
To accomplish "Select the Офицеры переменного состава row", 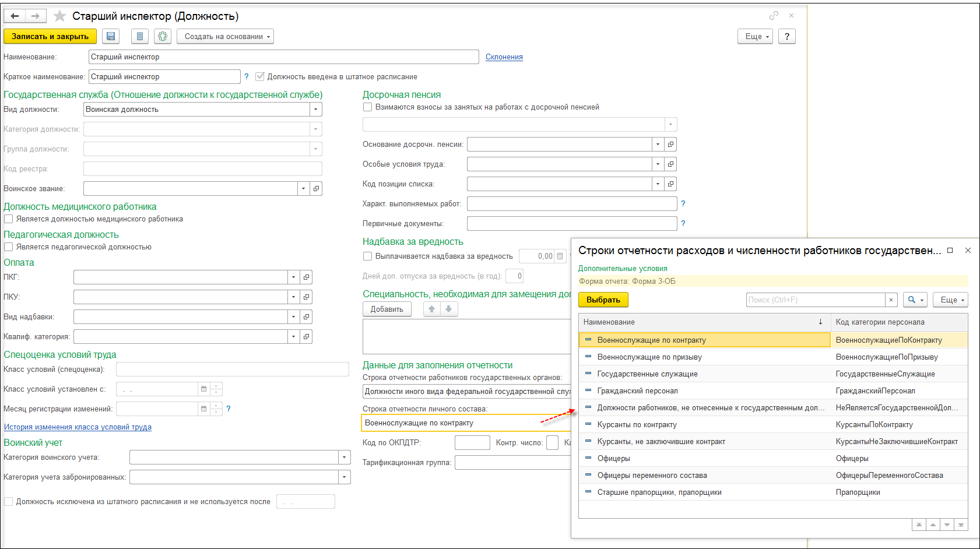I will point(773,475).
